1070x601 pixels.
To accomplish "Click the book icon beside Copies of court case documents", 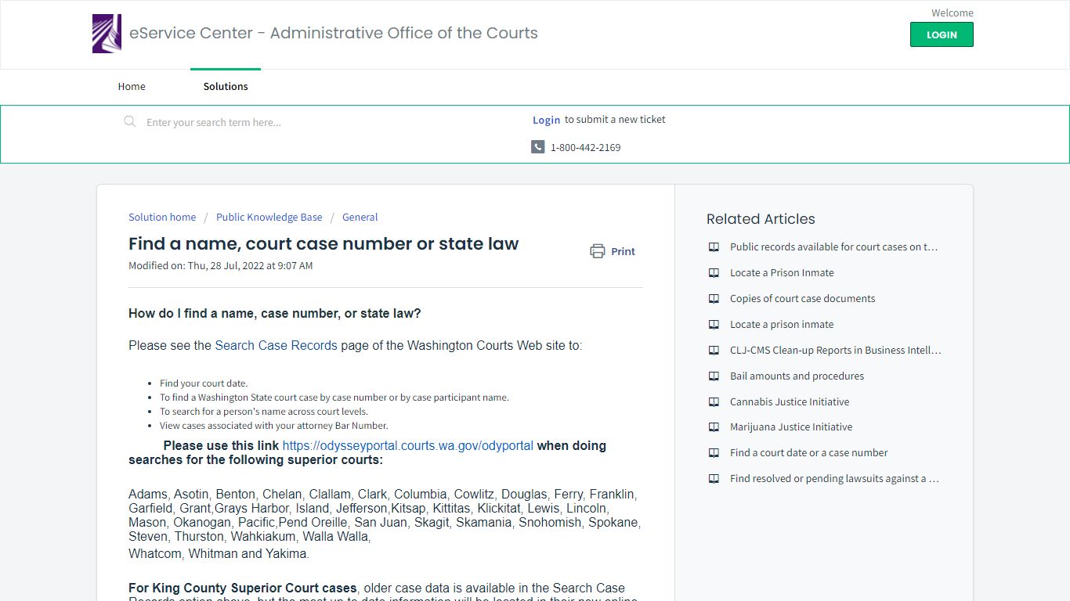I will pos(714,298).
